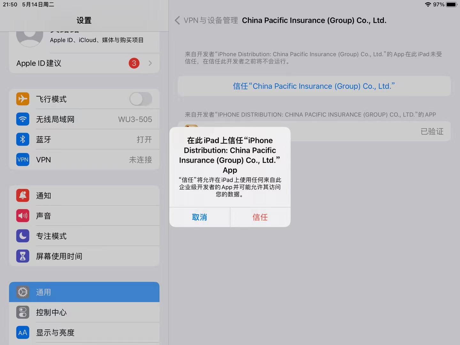Click the Bluetooth icon

pyautogui.click(x=23, y=139)
